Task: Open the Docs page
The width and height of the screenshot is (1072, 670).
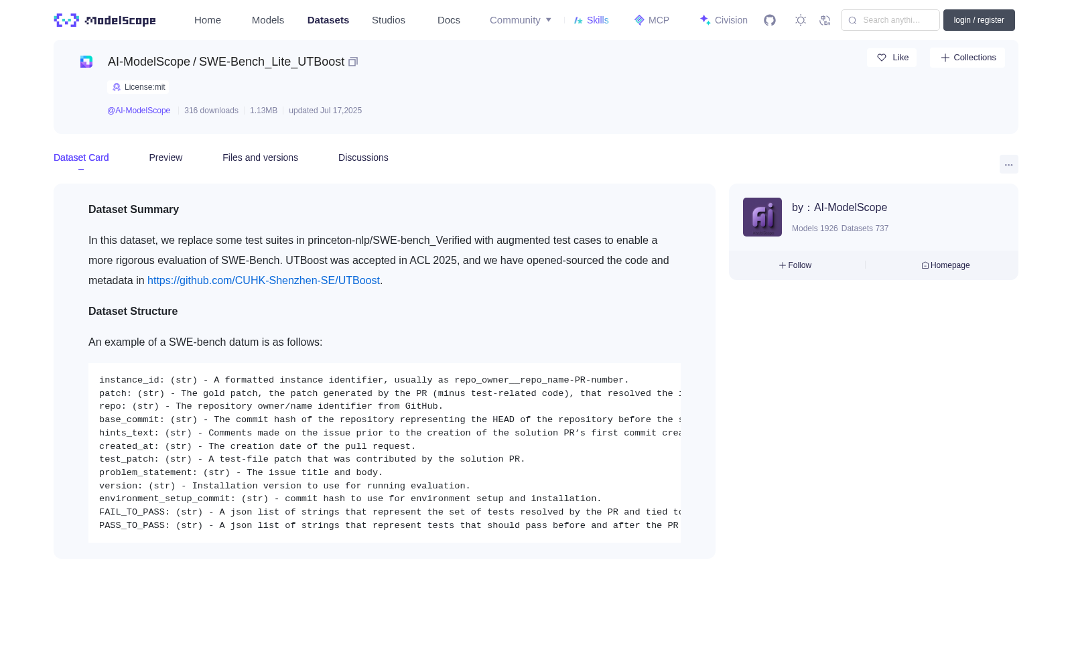Action: click(x=449, y=20)
